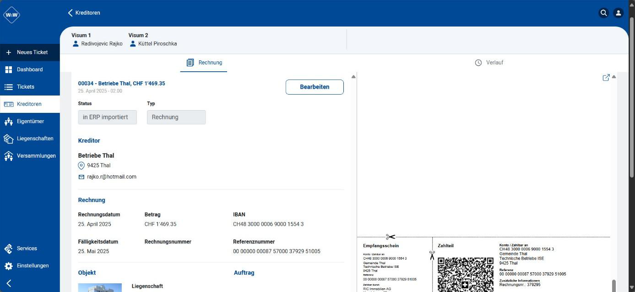The image size is (635, 292).
Task: Click the Visum 2 name Küttel Piroschka
Action: click(x=157, y=44)
